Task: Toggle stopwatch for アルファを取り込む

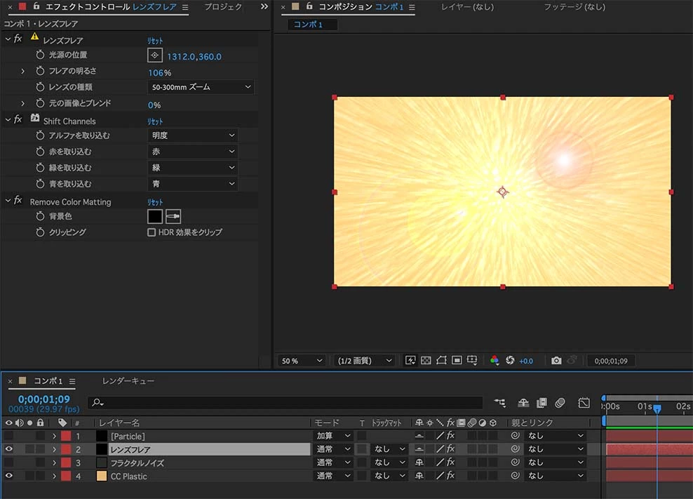Action: tap(40, 135)
